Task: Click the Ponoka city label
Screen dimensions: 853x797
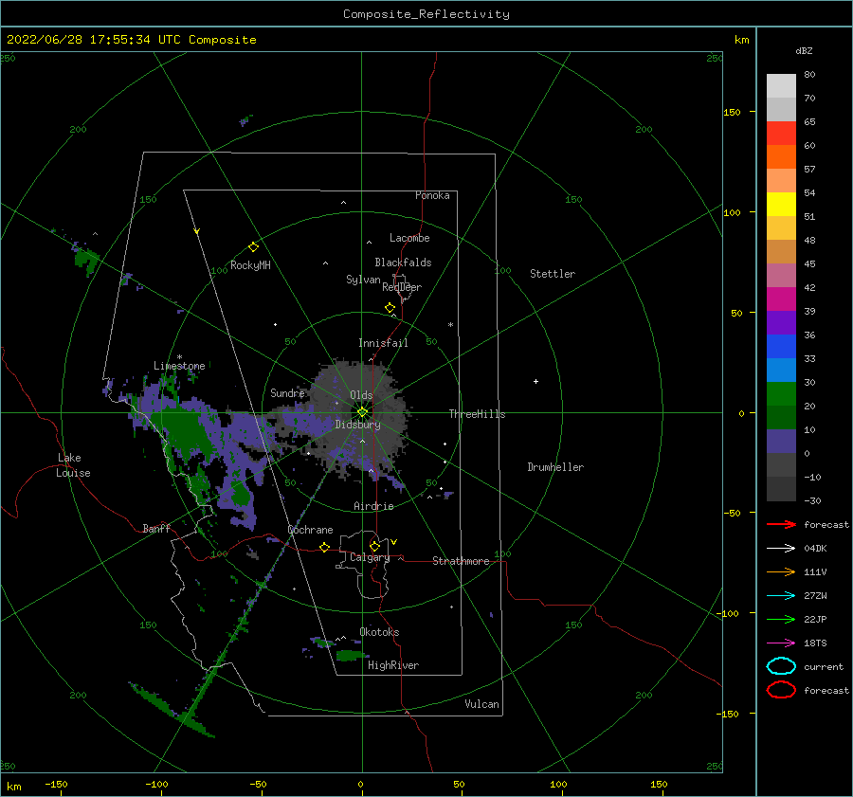Action: tap(432, 195)
